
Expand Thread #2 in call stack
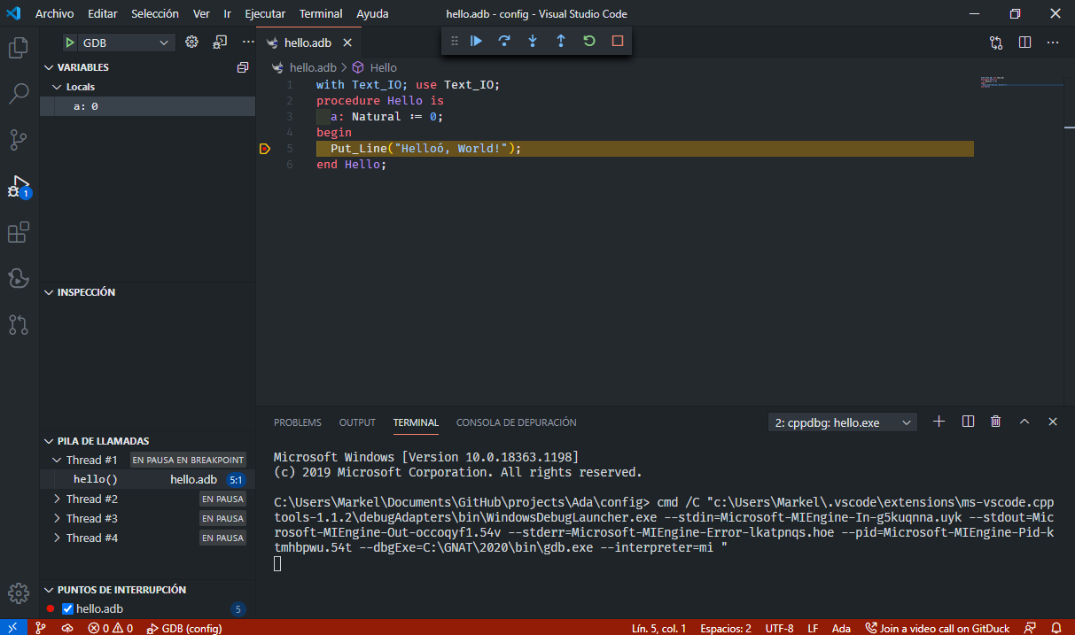click(x=58, y=499)
